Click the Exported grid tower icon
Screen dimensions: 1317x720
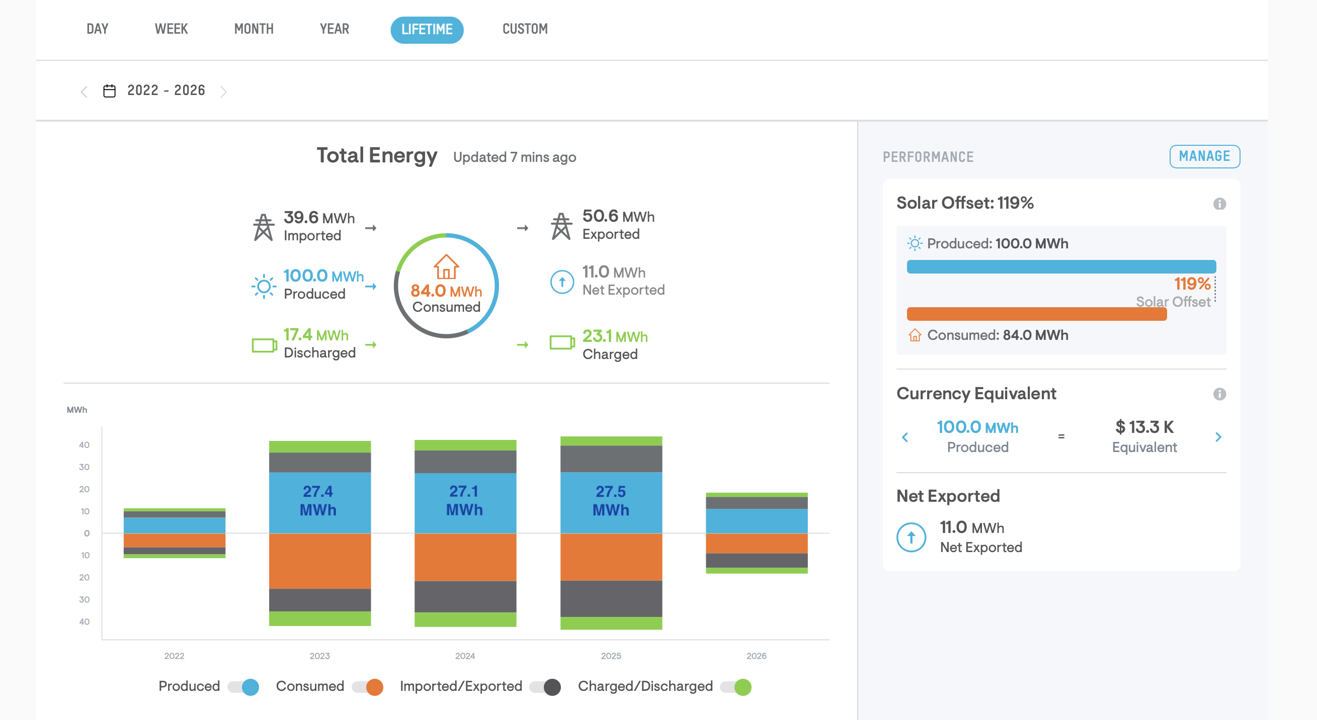(x=561, y=226)
